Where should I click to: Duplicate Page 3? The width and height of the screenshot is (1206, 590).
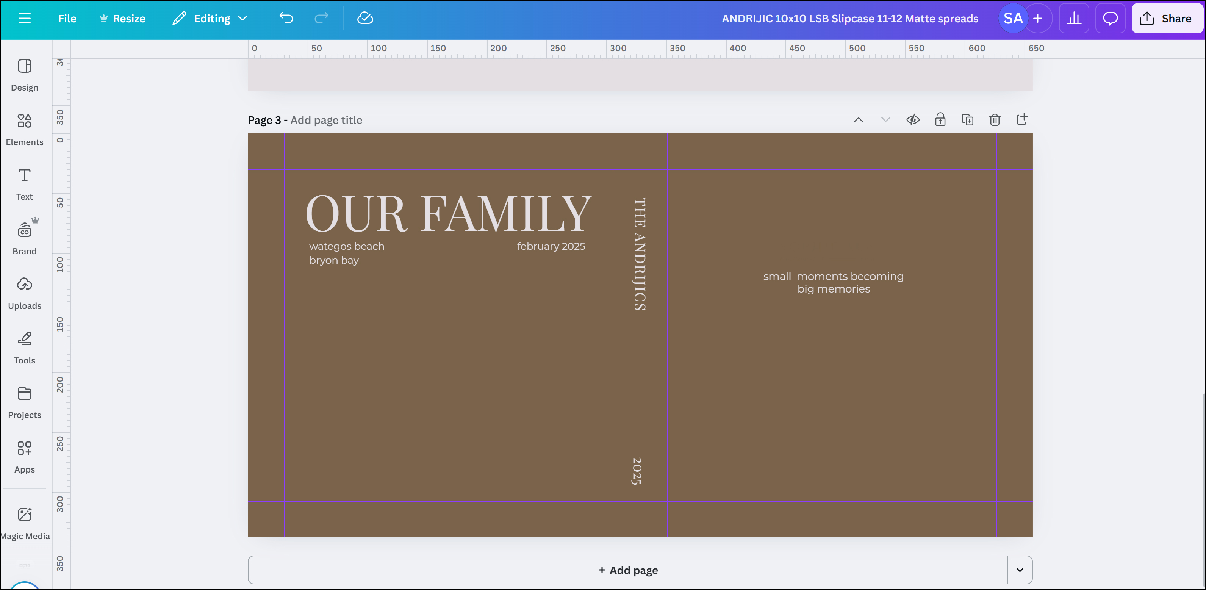[967, 120]
